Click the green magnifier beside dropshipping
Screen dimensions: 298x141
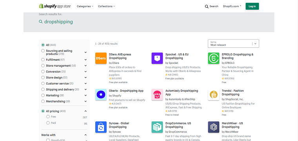tap(41, 22)
